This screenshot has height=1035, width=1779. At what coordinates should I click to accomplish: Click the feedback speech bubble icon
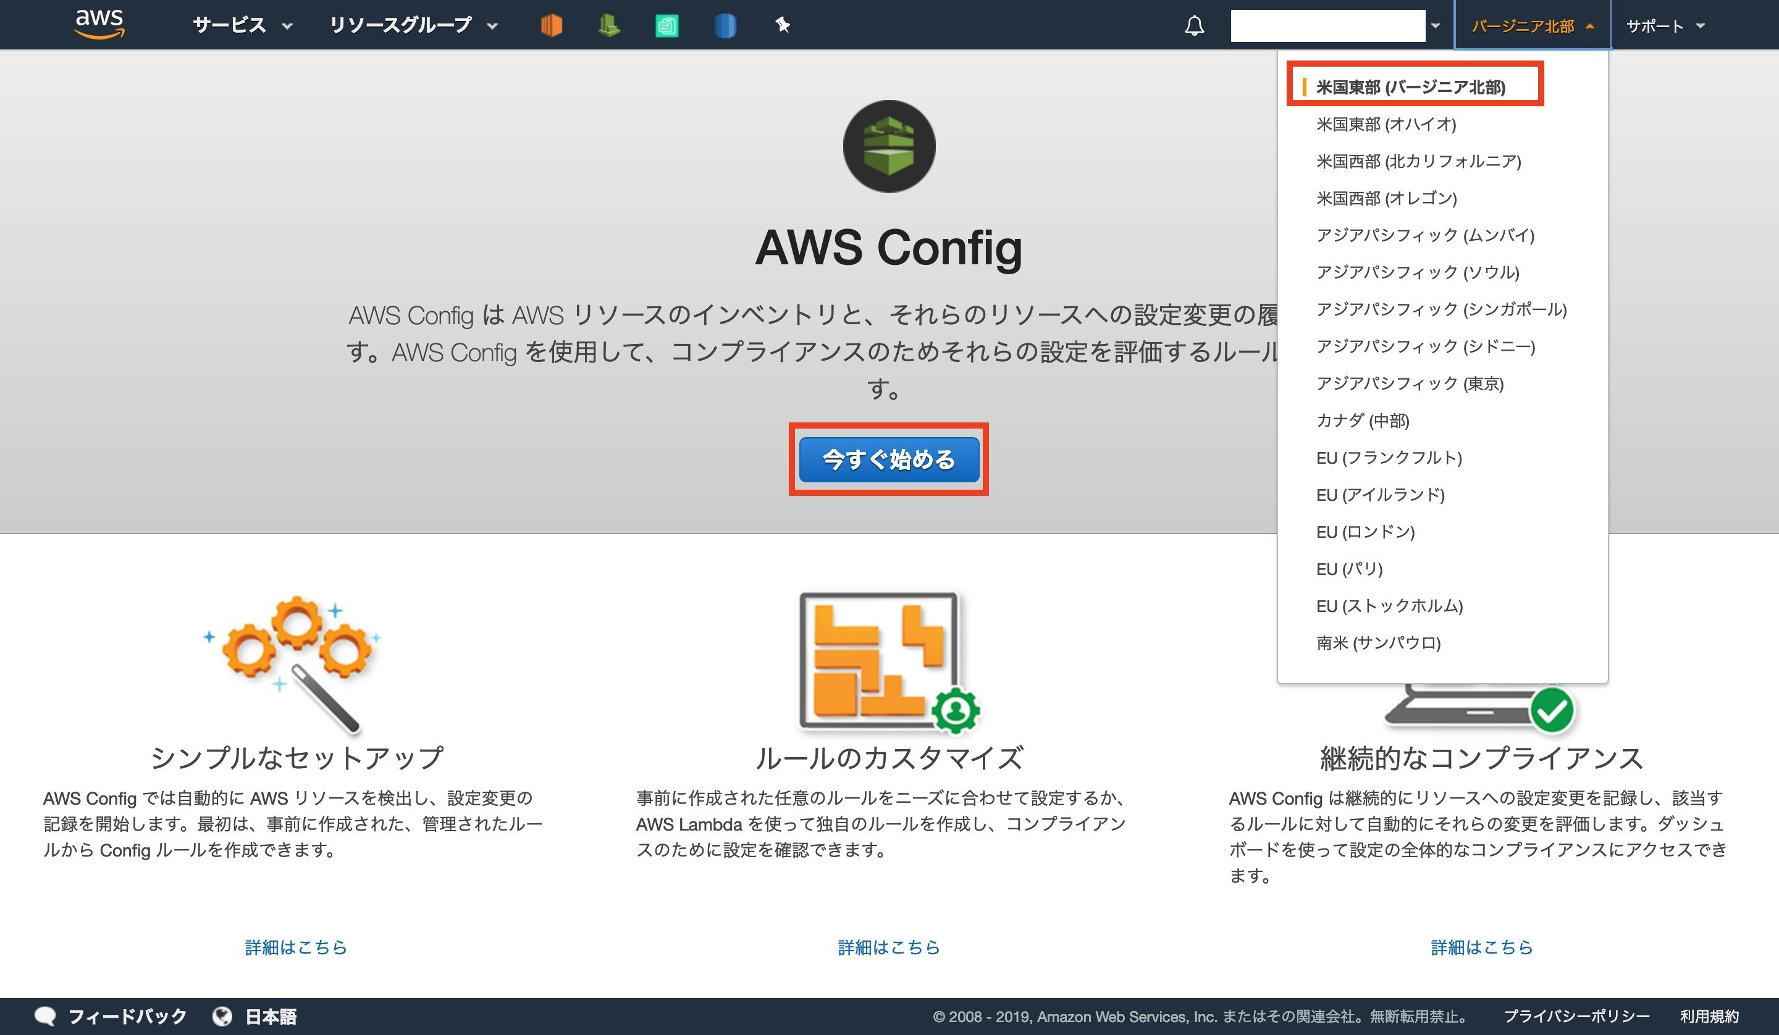click(45, 1016)
